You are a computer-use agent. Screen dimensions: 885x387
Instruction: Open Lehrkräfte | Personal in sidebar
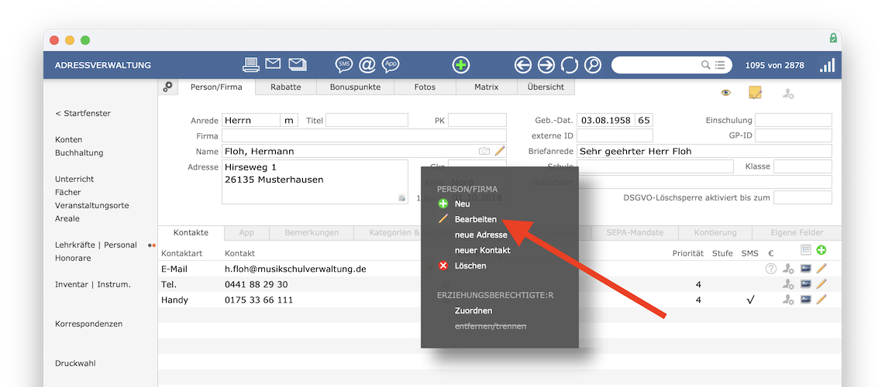[96, 245]
